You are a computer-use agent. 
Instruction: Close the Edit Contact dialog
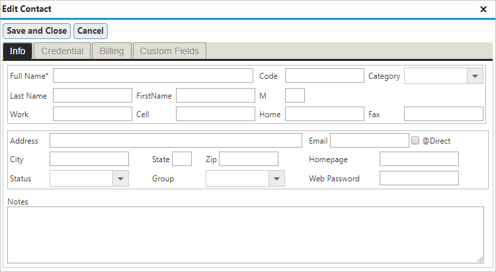click(x=483, y=9)
